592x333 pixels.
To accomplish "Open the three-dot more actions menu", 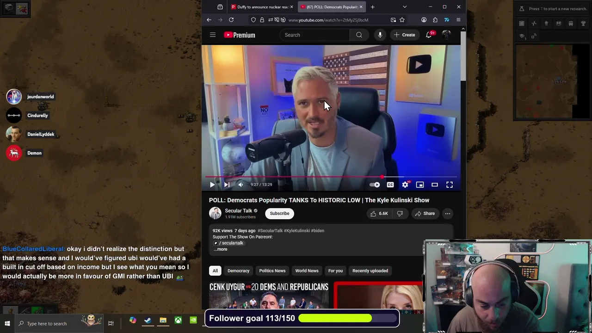I will (x=448, y=214).
